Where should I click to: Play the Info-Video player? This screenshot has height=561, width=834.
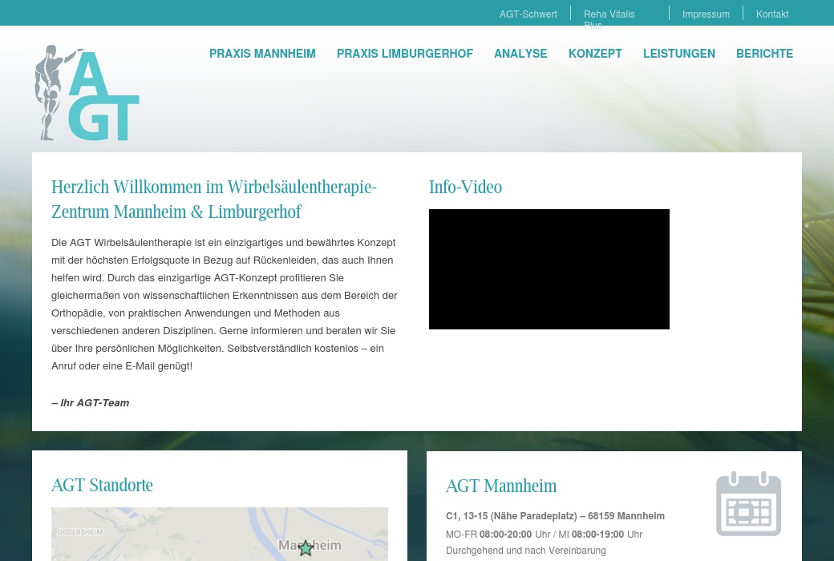(549, 269)
